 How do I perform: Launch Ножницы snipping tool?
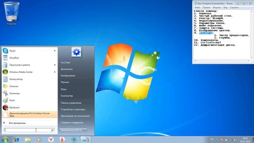point(29,93)
